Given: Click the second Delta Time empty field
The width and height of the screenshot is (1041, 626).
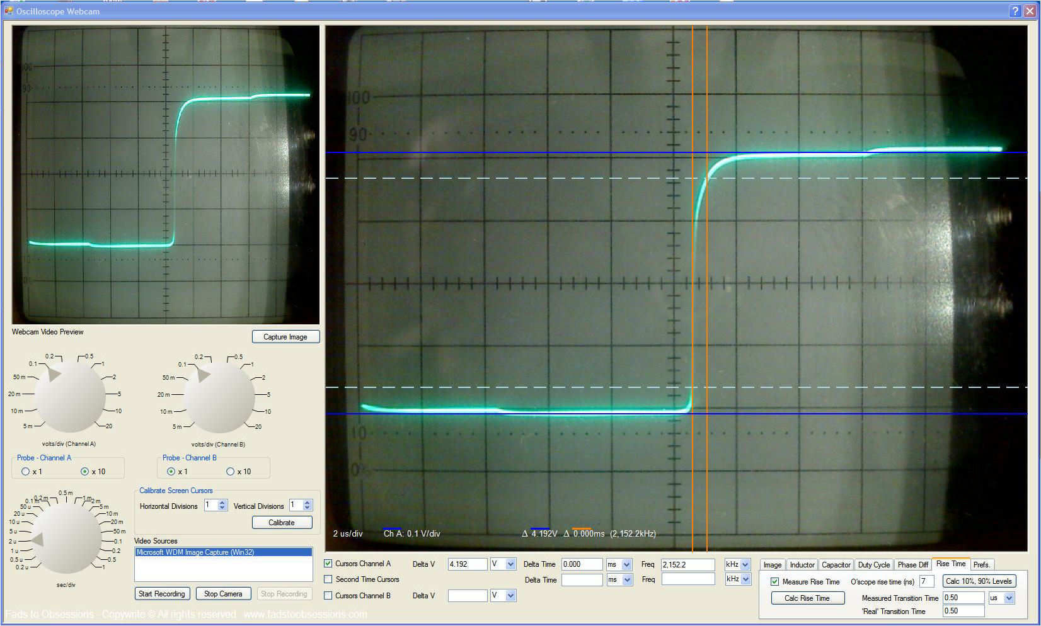Looking at the screenshot, I should pyautogui.click(x=582, y=580).
